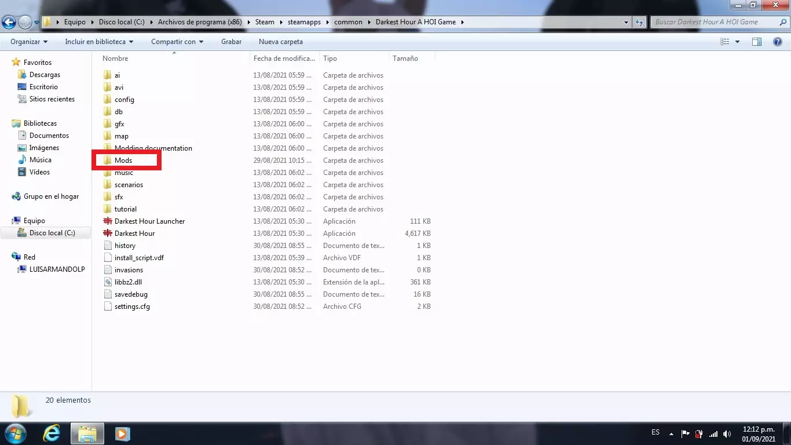
Task: Launch Internet Explorer from the taskbar
Action: click(52, 433)
